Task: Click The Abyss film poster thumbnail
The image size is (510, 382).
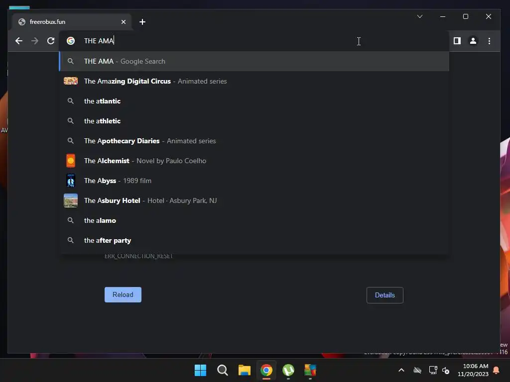Action: (x=71, y=181)
